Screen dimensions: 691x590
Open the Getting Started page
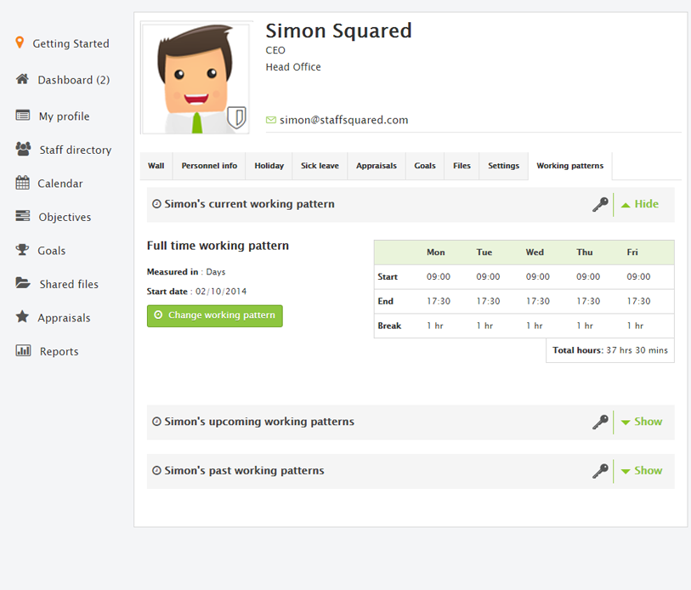(x=70, y=43)
